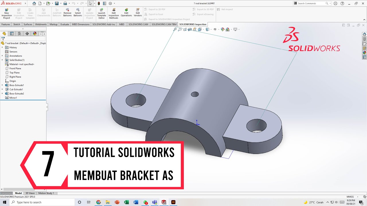Click Home icon in quick access bar
The height and width of the screenshot is (206, 367).
pyautogui.click(x=34, y=3)
